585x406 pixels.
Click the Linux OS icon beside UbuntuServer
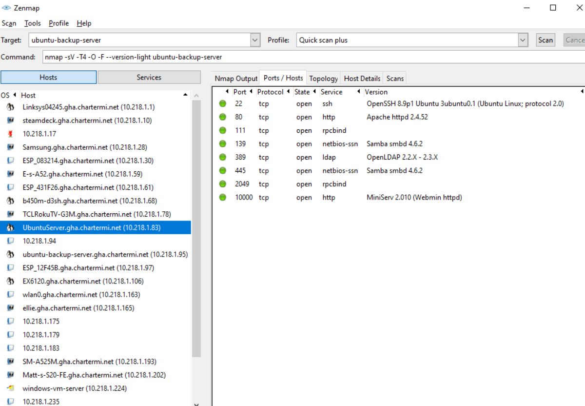11,227
